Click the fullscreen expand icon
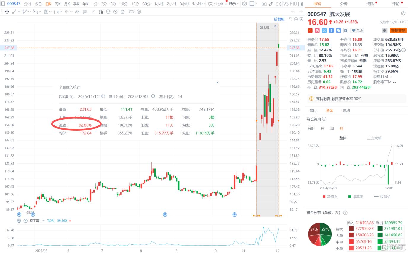Screen dimensions: 408x253 (279, 4)
